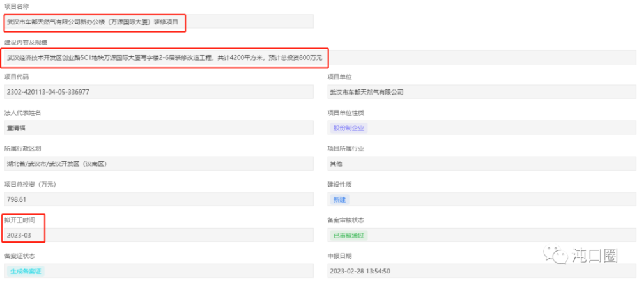Click the 法人代表姓名 label
Viewport: 639px width, 283px height.
[22, 113]
